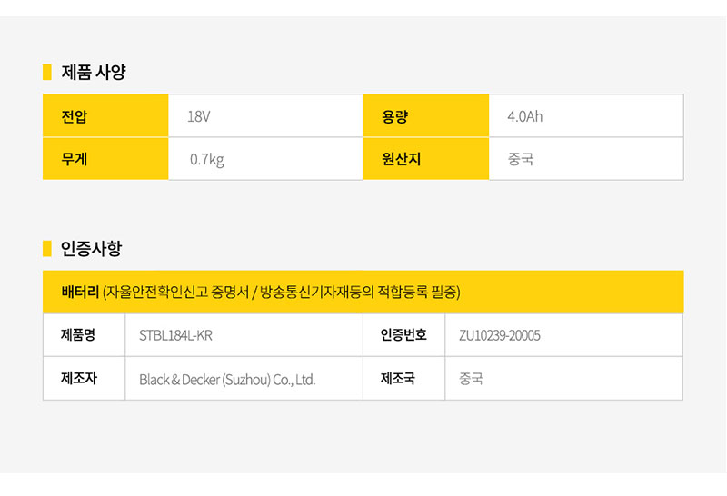Click the 제조자 label cell
The width and height of the screenshot is (727, 496).
tap(84, 378)
